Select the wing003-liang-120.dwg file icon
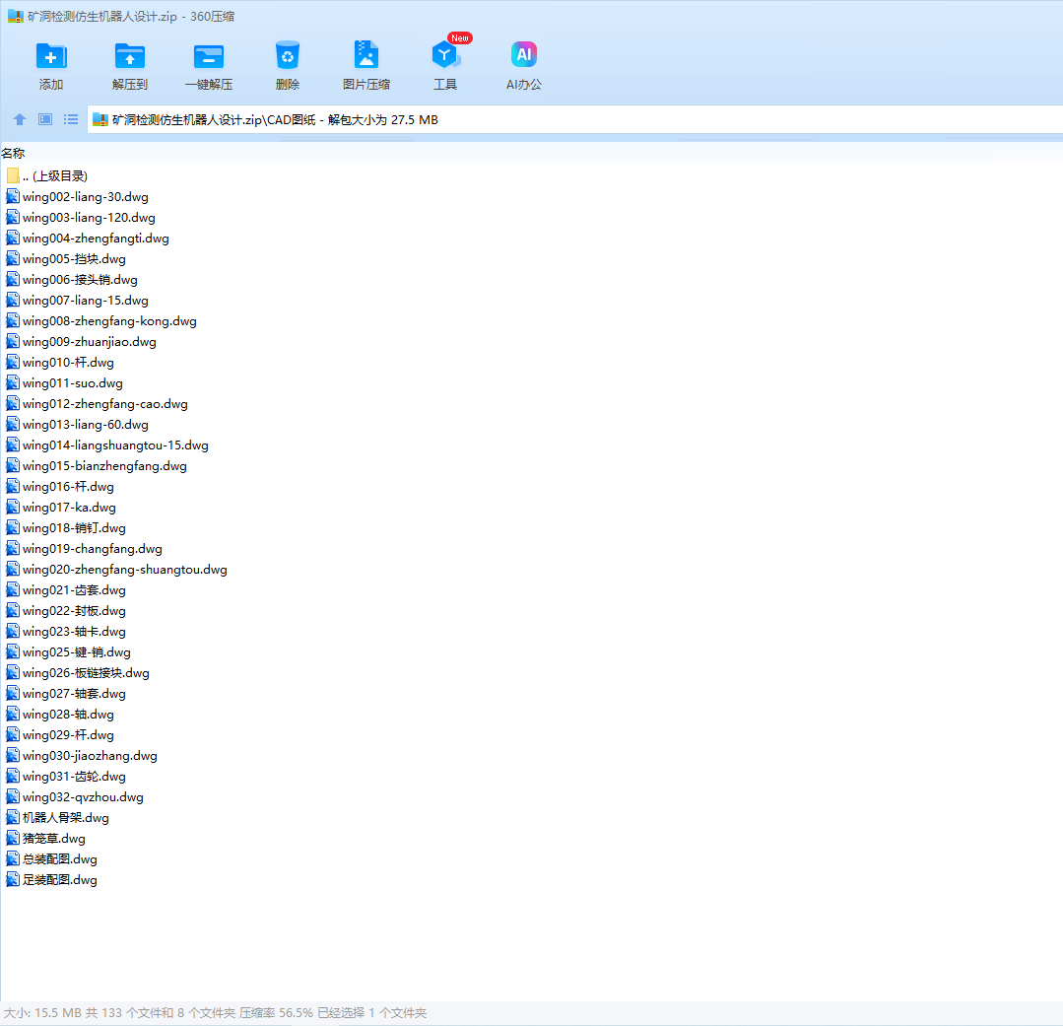 pyautogui.click(x=13, y=218)
